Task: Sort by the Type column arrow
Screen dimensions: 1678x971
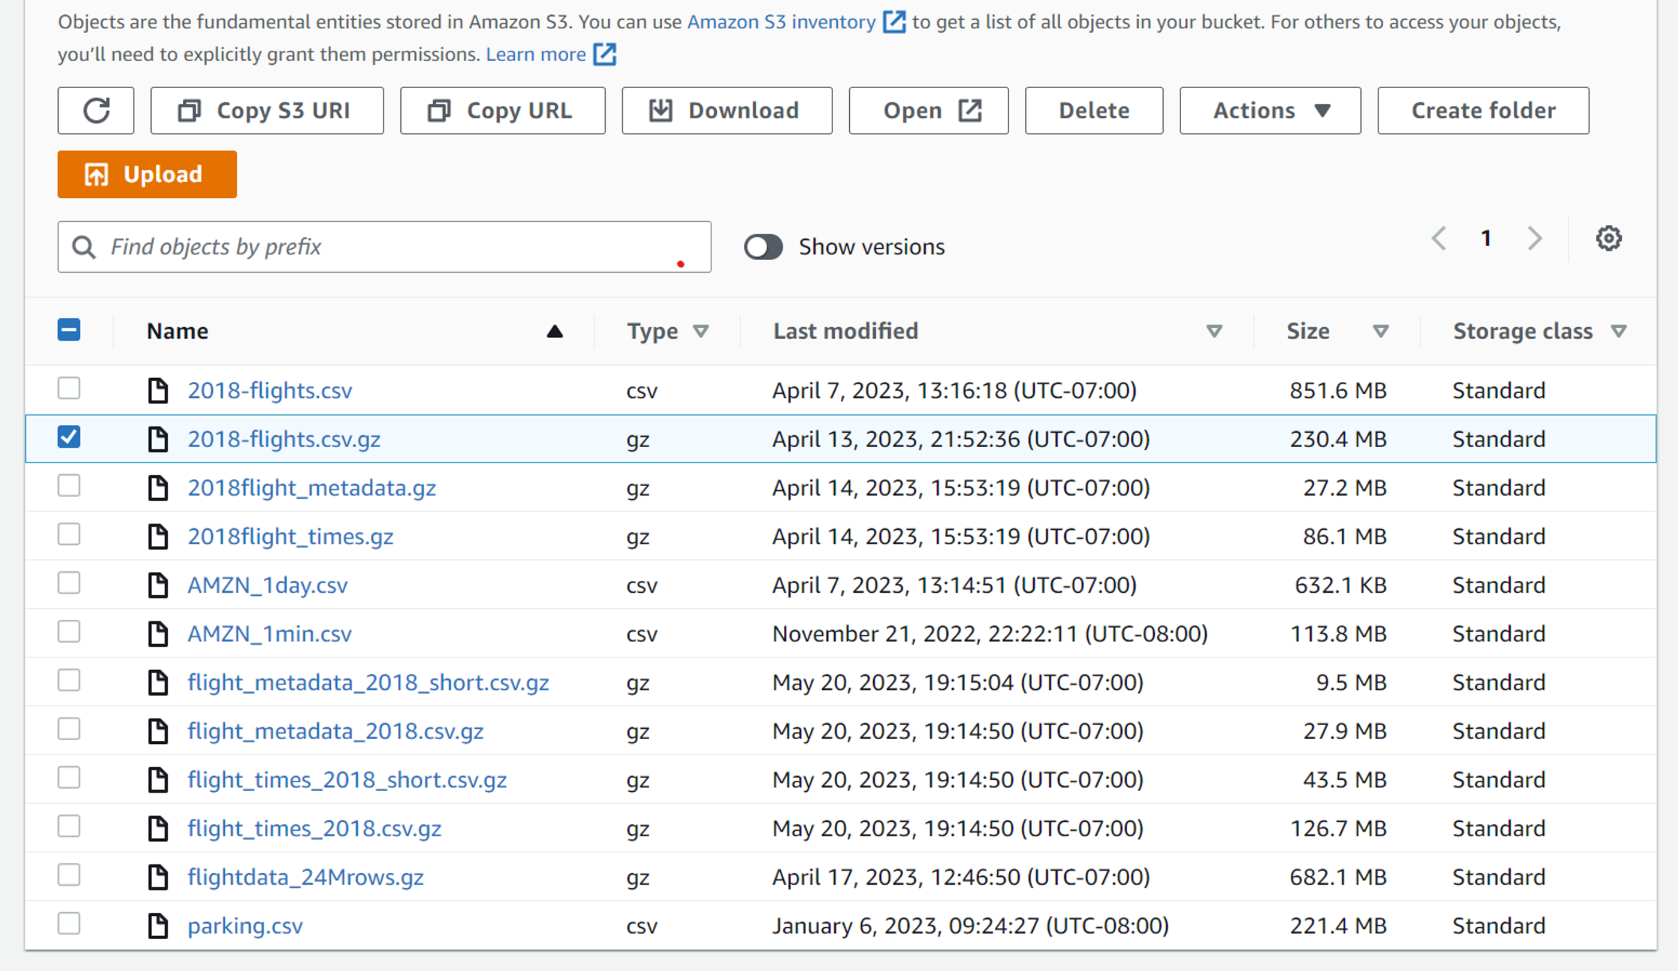Action: (x=701, y=331)
